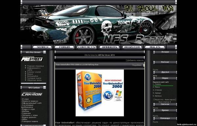Select poll answer "3. Отлично"

click(157, 90)
